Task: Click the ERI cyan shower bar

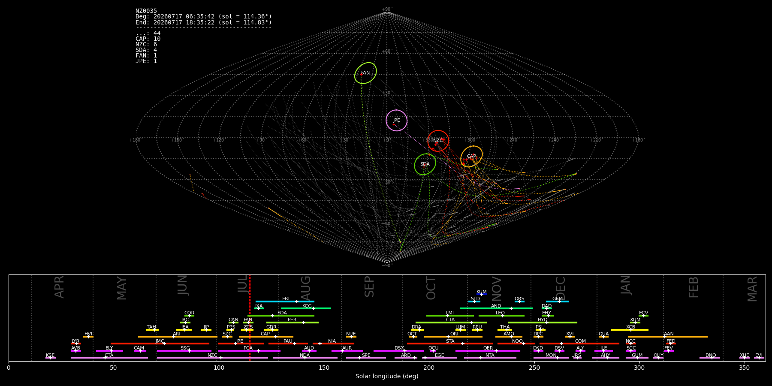Action: tap(285, 302)
